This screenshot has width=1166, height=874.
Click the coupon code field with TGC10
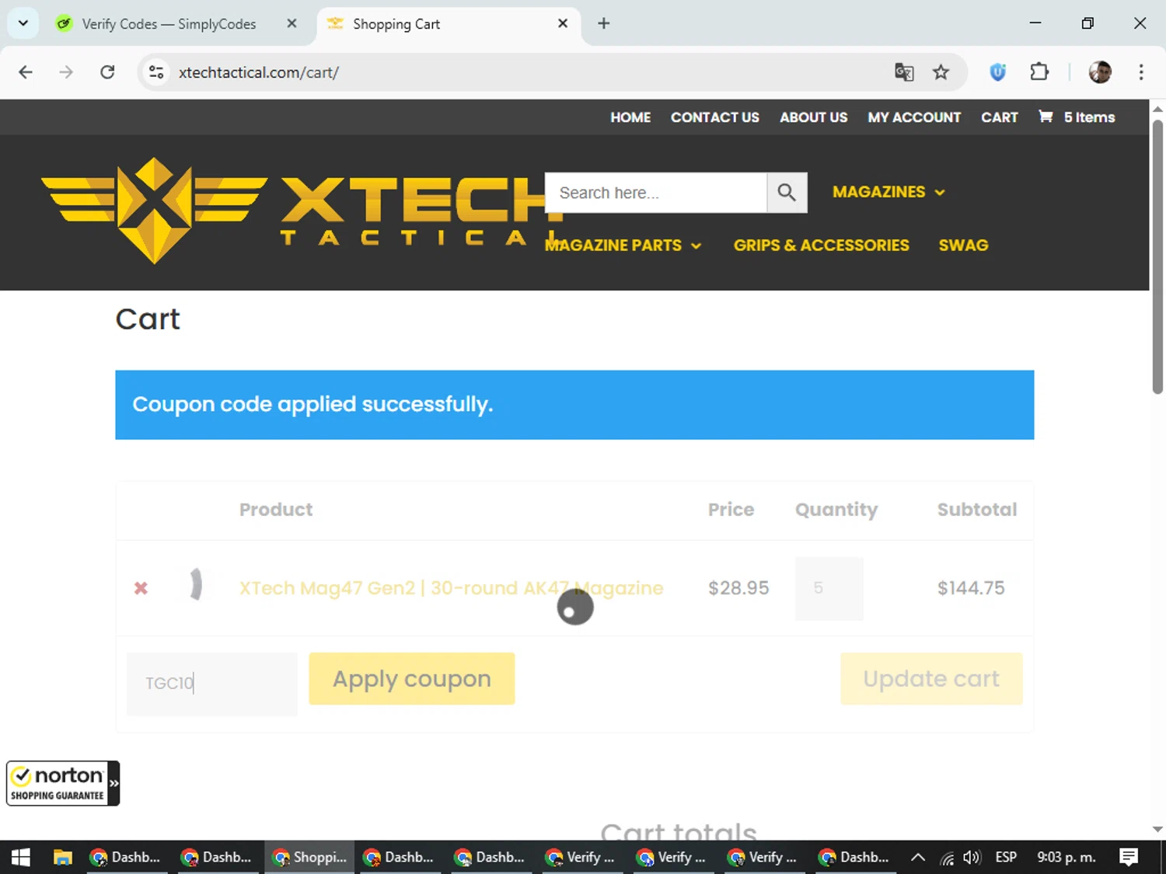[x=212, y=684]
